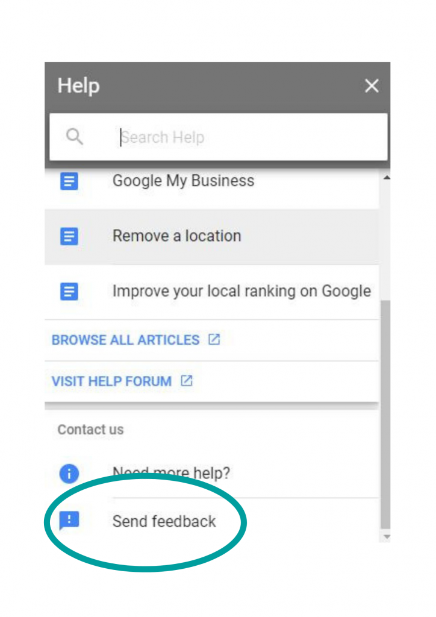Screen dimensions: 436x617
Task: Open the Remove a location article
Action: coord(211,236)
